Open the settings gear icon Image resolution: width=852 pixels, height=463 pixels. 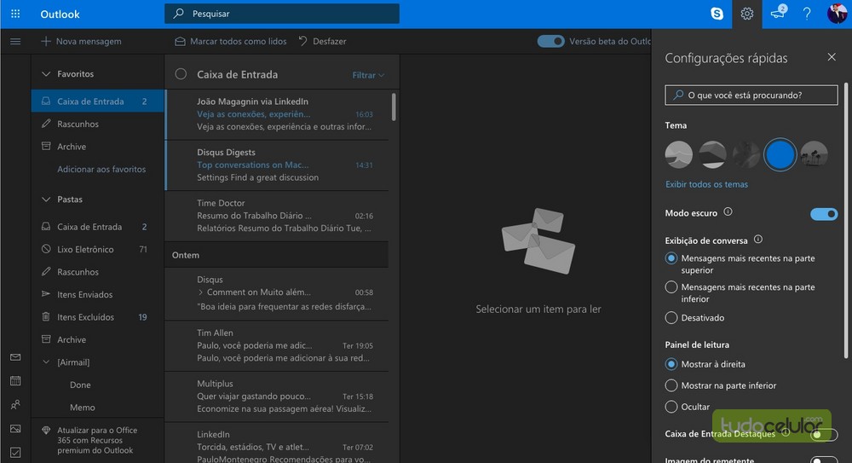pyautogui.click(x=747, y=14)
